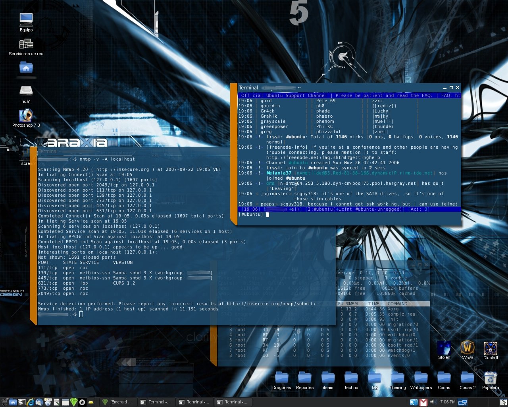Open Internet Explorer from the quick launch bar
Image resolution: width=508 pixels, height=407 pixels.
pos(31,402)
